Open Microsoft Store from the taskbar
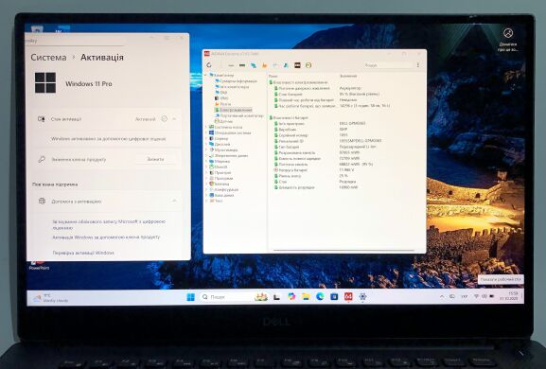Screen dimensions: 546x369 tap(334, 296)
